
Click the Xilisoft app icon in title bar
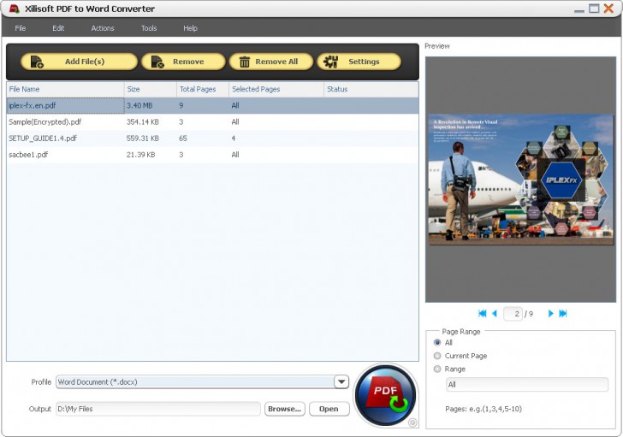point(15,9)
